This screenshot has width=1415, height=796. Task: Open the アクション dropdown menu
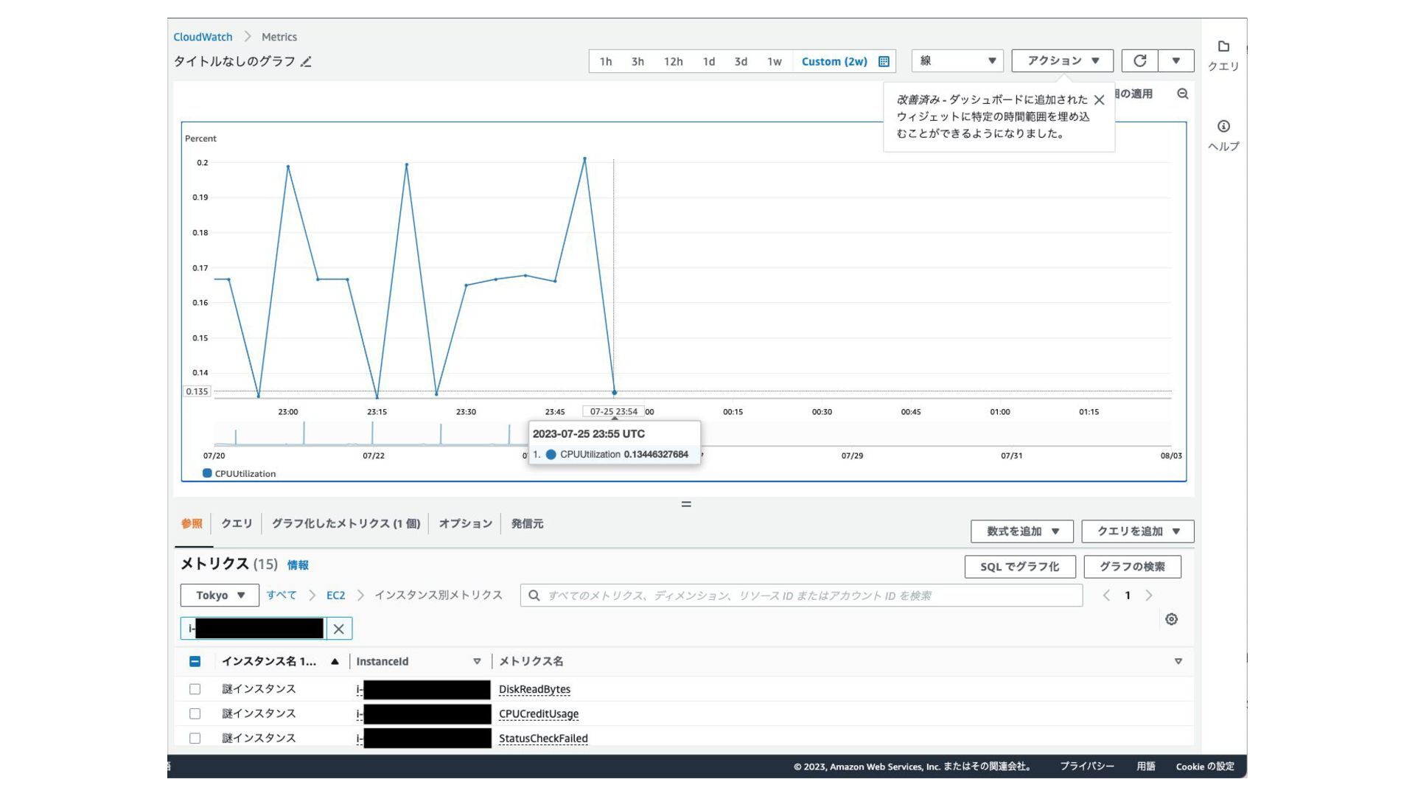tap(1062, 60)
